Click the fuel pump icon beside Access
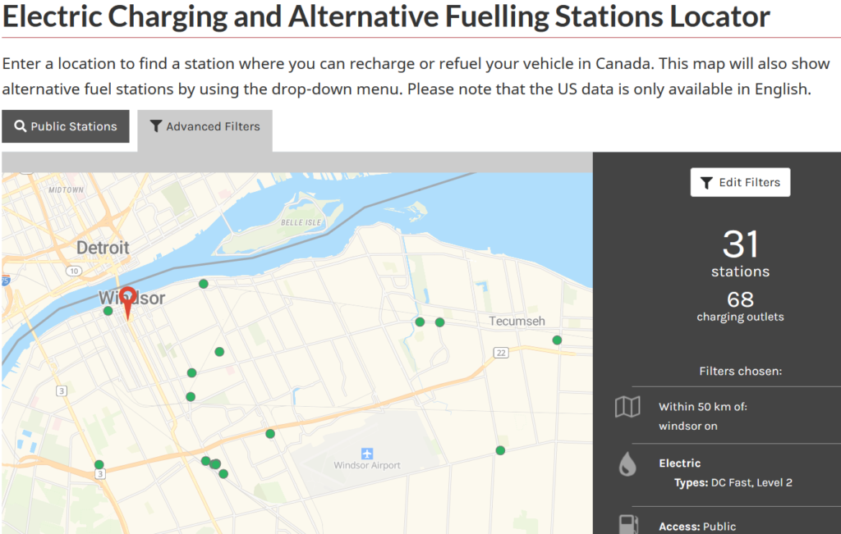Viewport: 841px width, 534px height. 628,524
